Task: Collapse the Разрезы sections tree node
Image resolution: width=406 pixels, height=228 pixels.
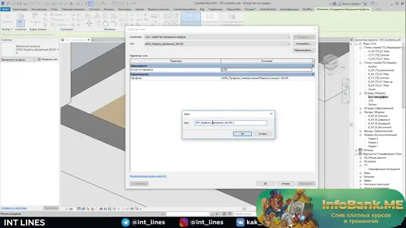Action: point(360,135)
